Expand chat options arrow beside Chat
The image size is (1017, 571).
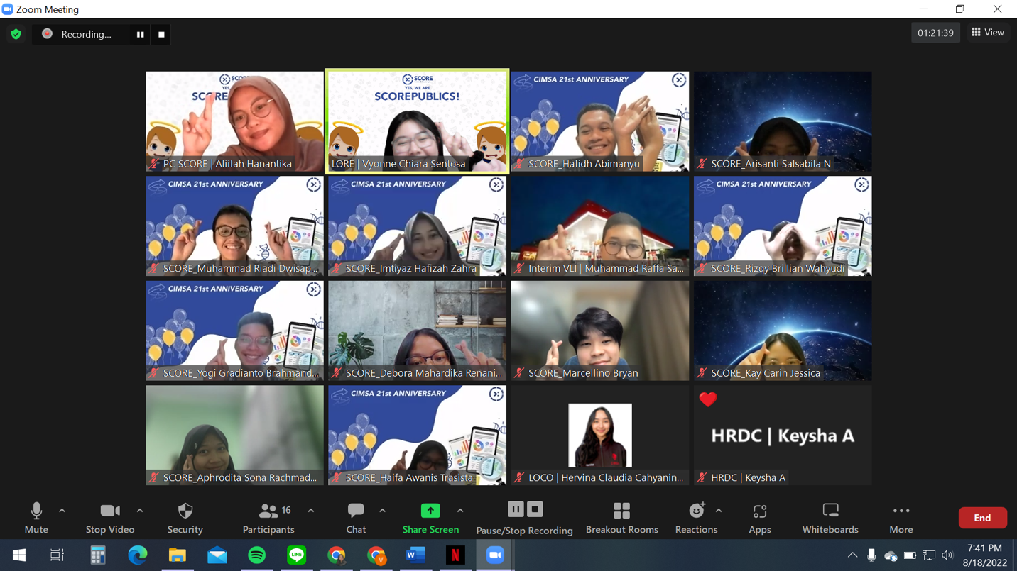(382, 511)
